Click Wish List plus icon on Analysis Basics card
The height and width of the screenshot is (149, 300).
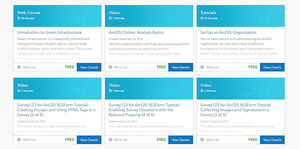(111, 67)
